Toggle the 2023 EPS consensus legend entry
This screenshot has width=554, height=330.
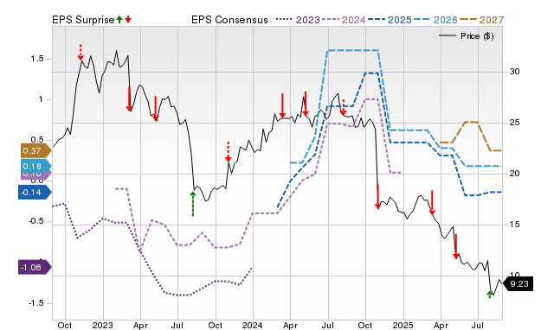[x=298, y=20]
